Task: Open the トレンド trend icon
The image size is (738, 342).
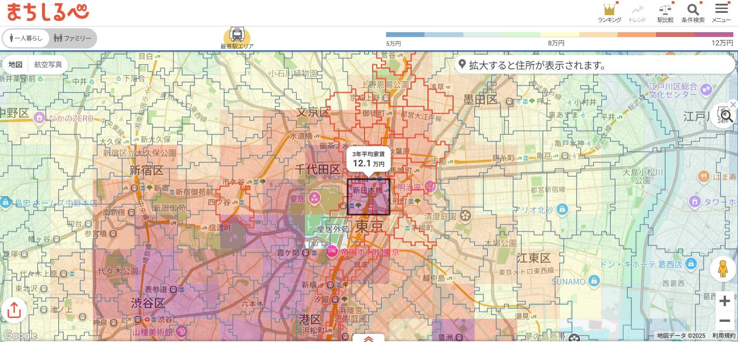Action: coord(637,12)
